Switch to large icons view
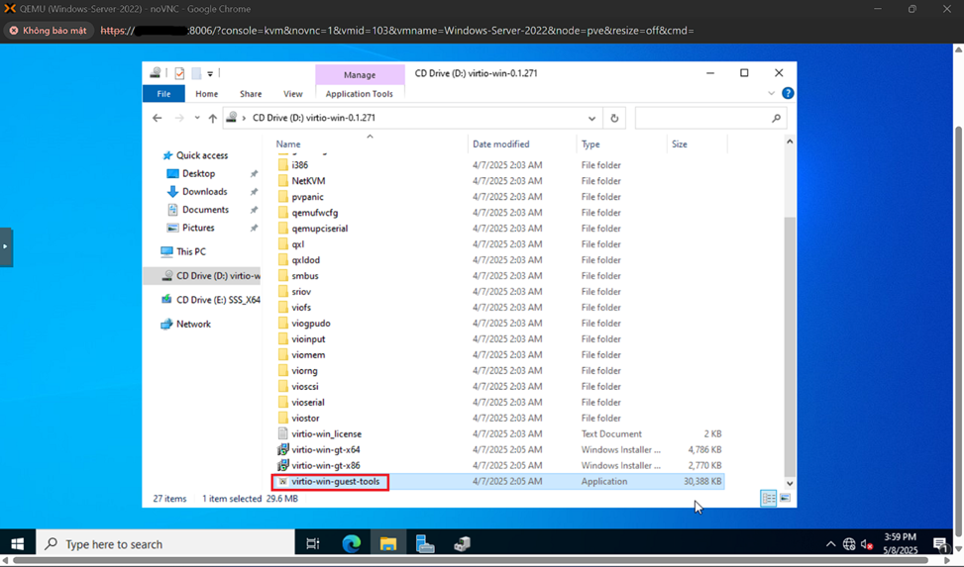Viewport: 964px width, 567px height. click(785, 499)
